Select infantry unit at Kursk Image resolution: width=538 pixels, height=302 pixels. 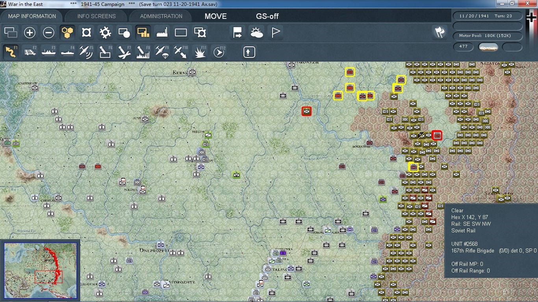[x=192, y=72]
